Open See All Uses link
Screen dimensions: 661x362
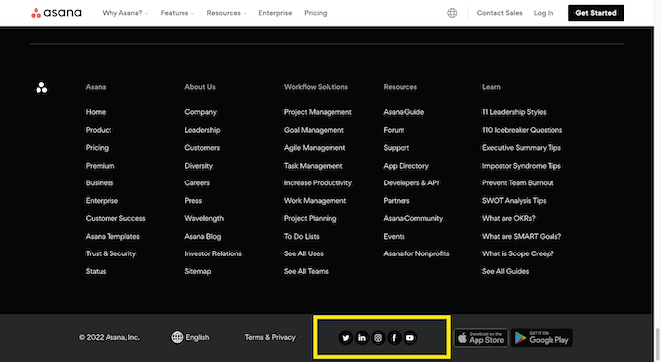tap(304, 253)
